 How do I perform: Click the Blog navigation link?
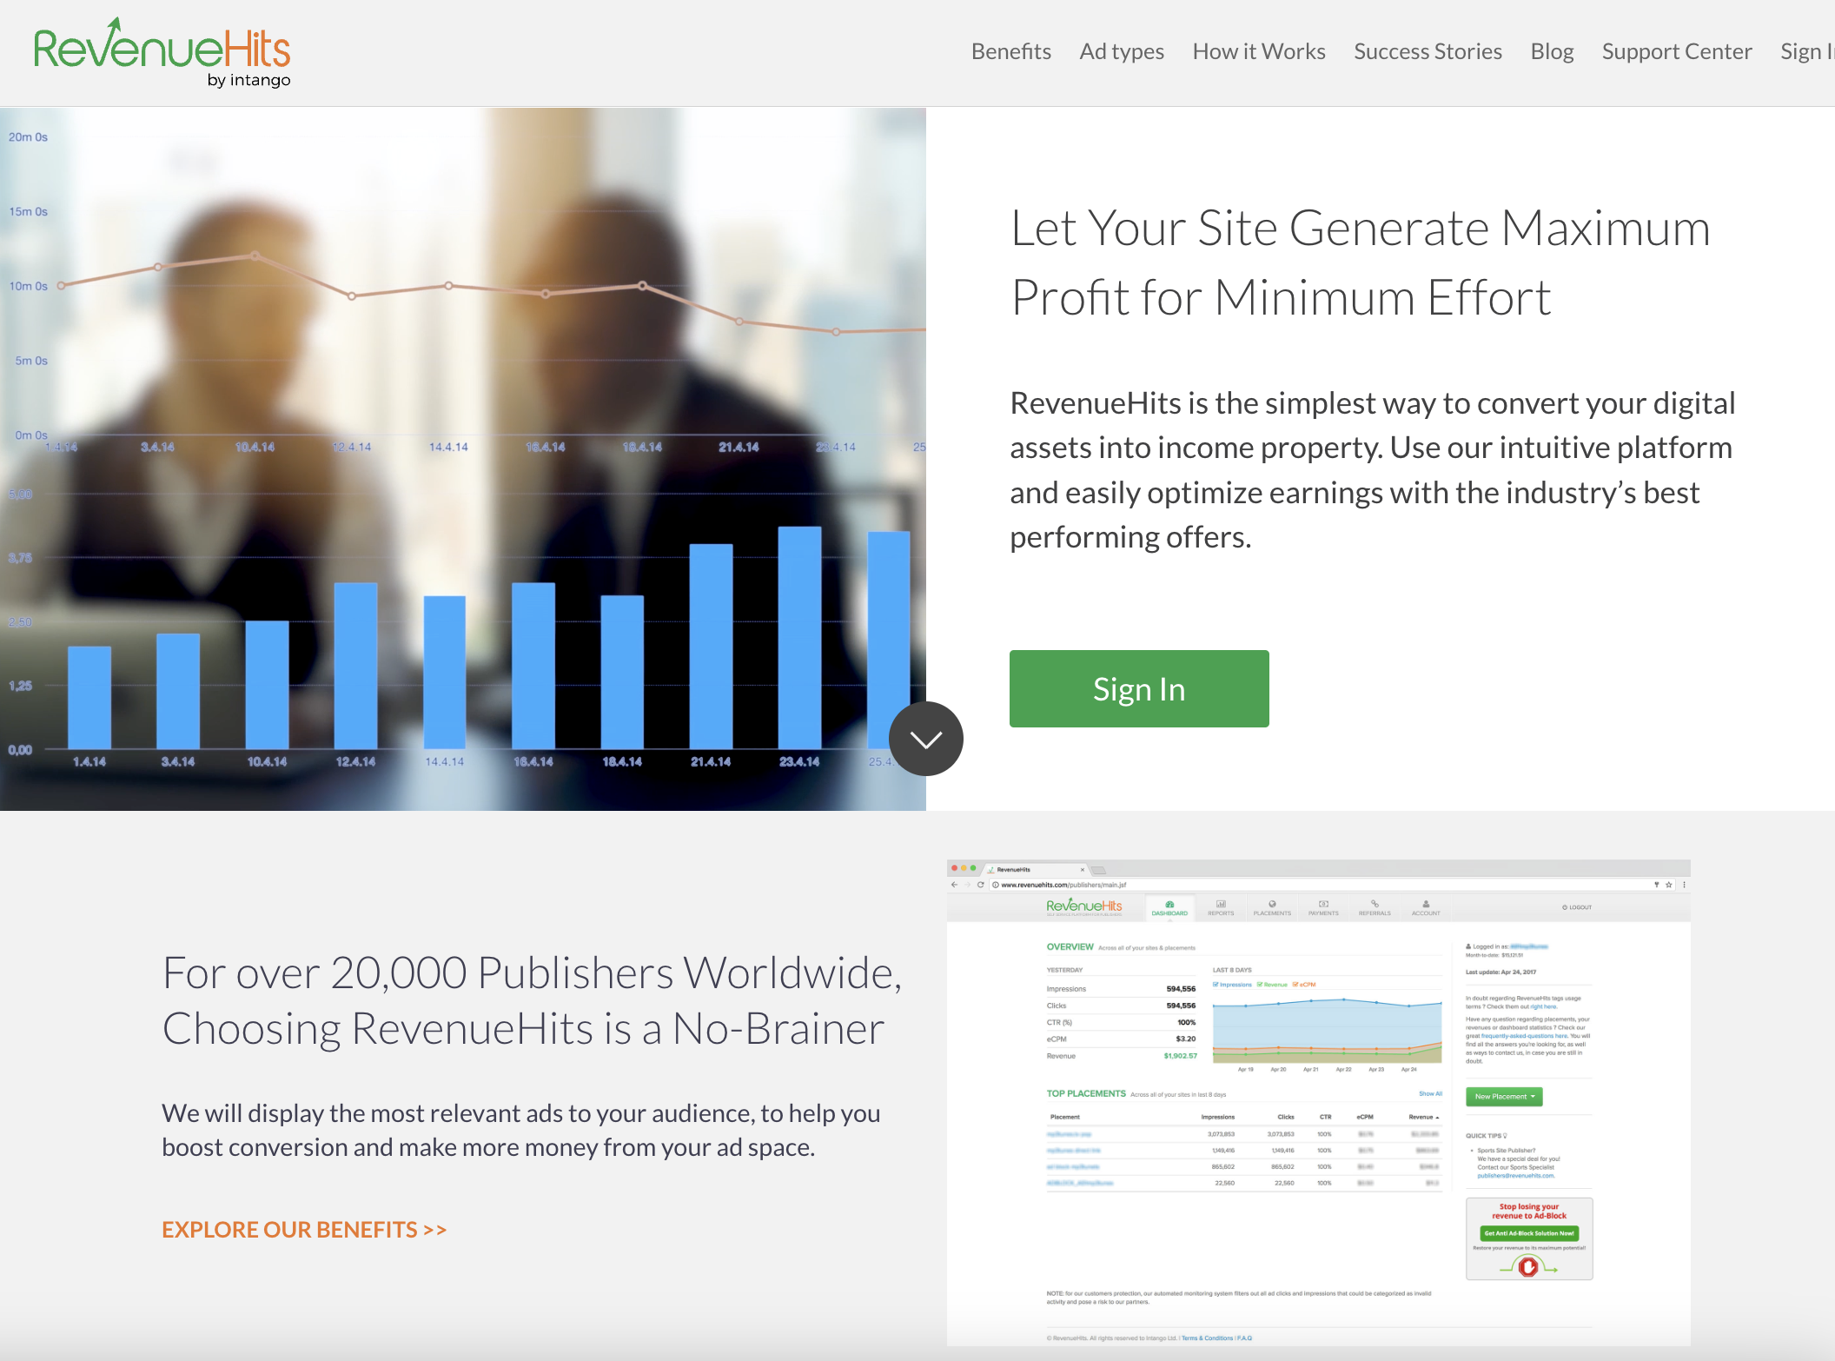[1552, 51]
